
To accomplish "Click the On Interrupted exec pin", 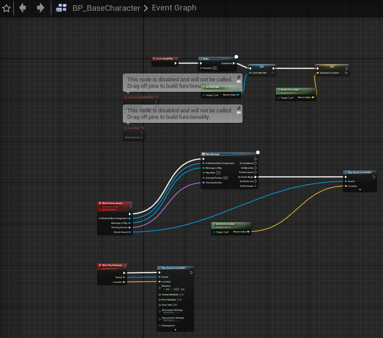I will [x=255, y=172].
